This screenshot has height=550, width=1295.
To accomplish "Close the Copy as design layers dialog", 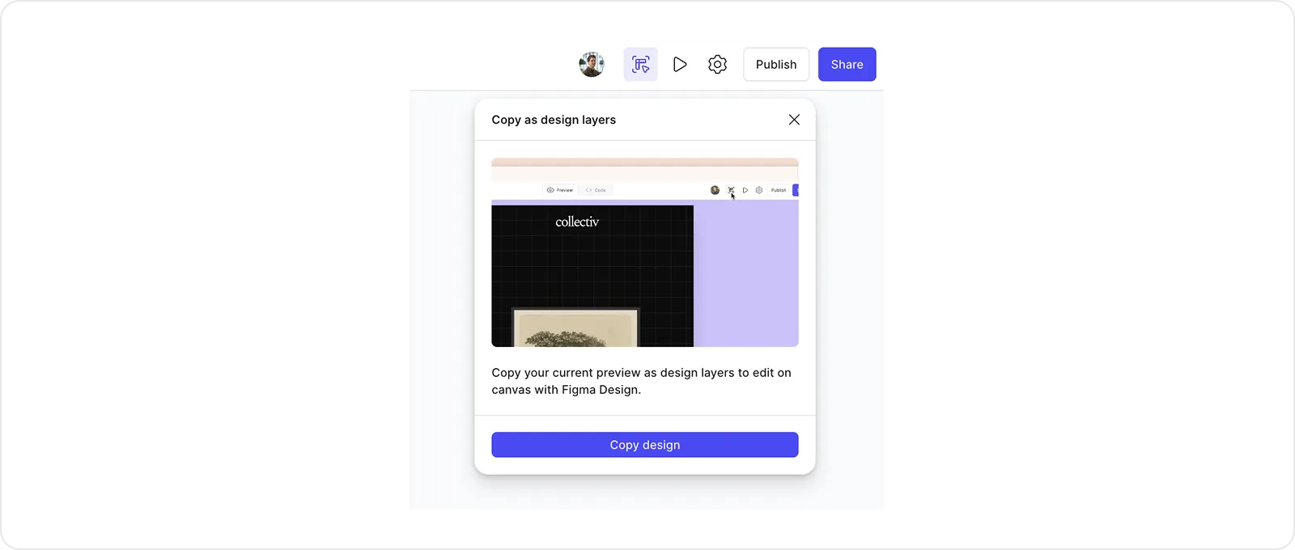I will (794, 120).
